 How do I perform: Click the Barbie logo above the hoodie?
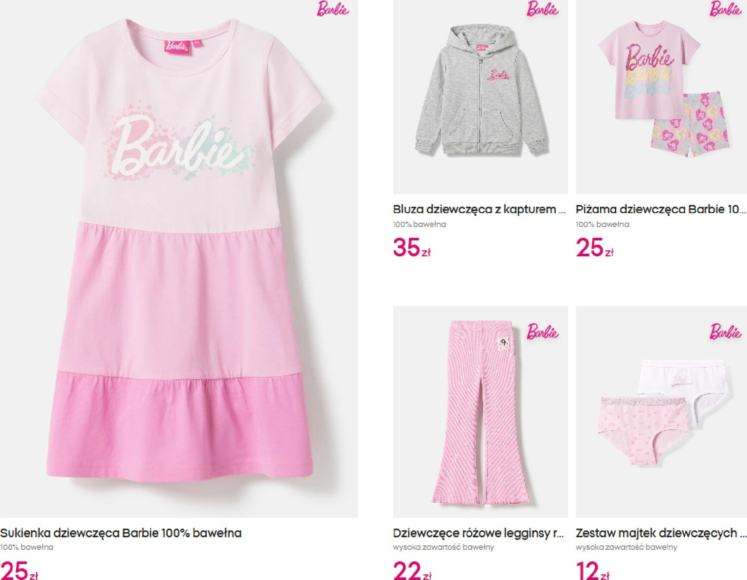(542, 9)
